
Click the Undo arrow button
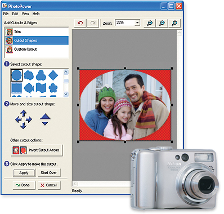(x=80, y=23)
